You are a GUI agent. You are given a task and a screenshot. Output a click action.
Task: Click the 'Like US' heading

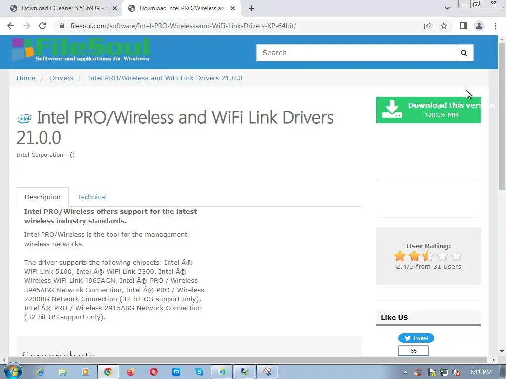(394, 317)
